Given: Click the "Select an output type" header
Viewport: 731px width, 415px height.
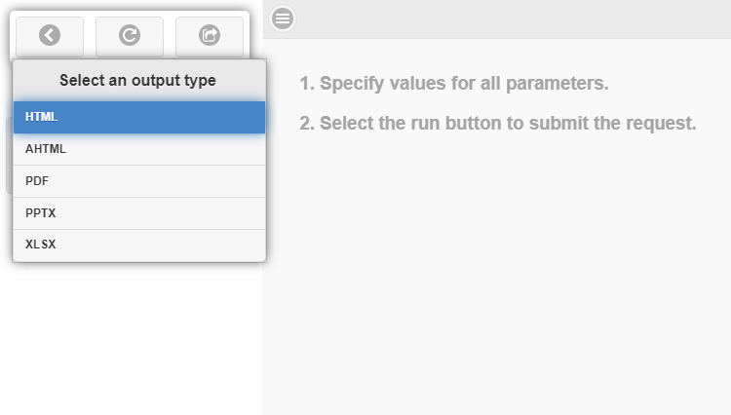Looking at the screenshot, I should point(138,80).
